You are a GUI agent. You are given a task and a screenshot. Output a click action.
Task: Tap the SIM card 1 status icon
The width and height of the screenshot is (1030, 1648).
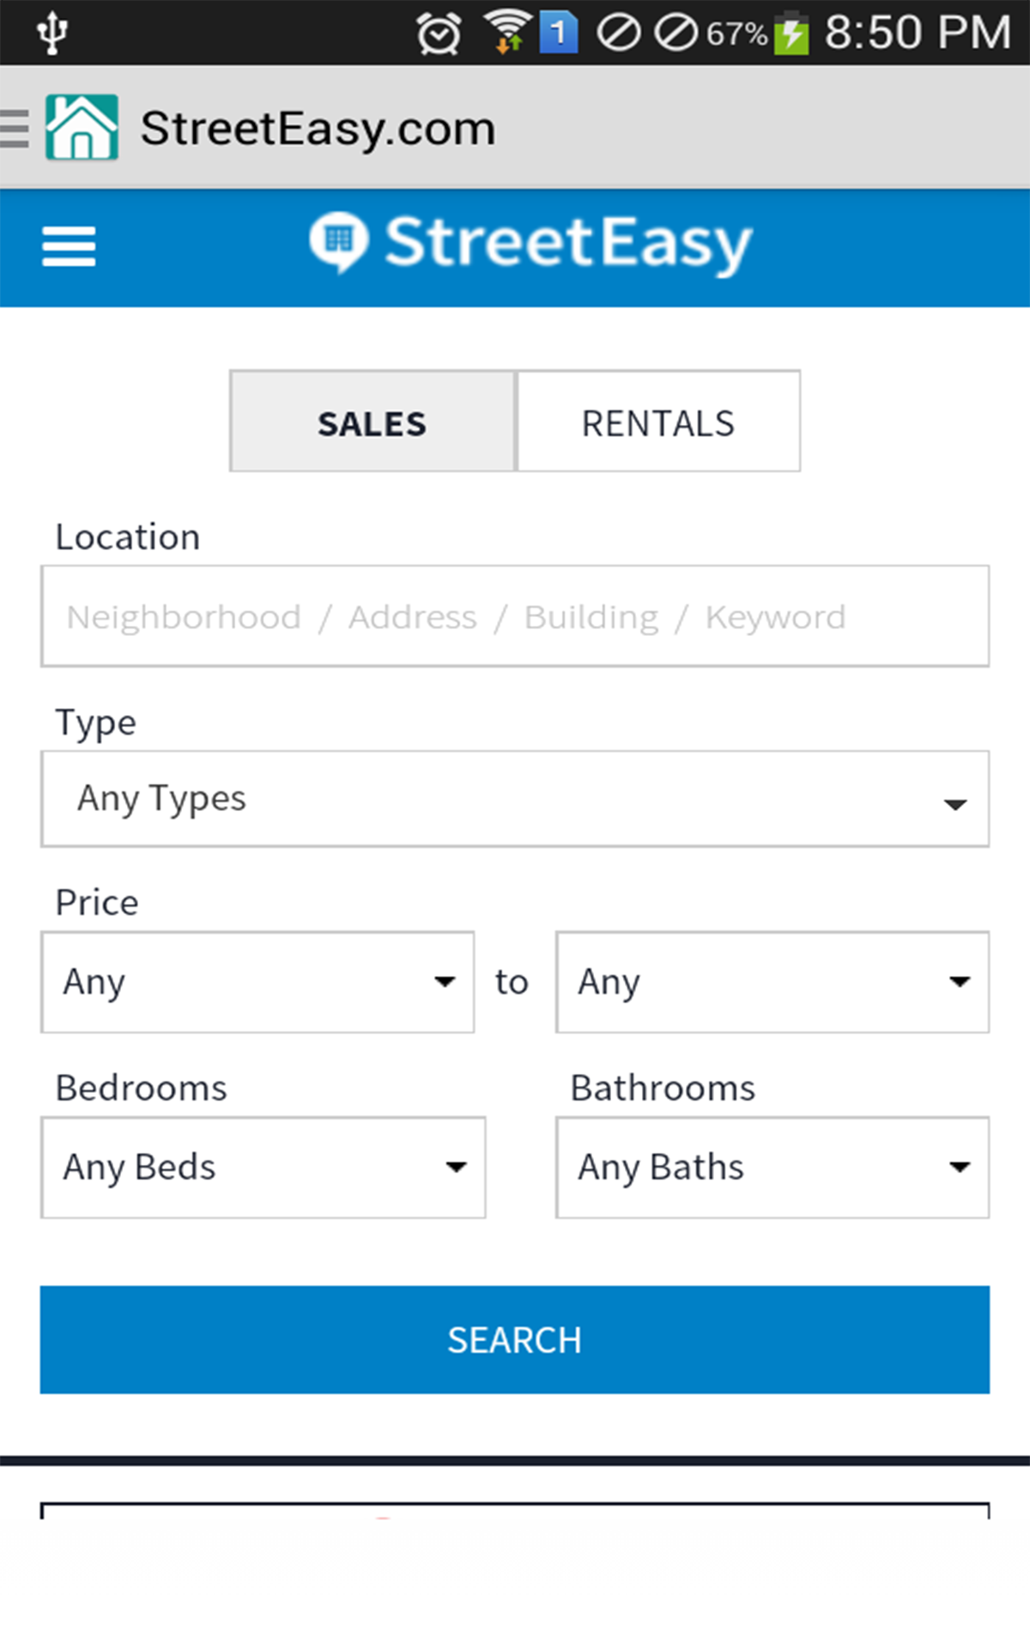point(558,33)
